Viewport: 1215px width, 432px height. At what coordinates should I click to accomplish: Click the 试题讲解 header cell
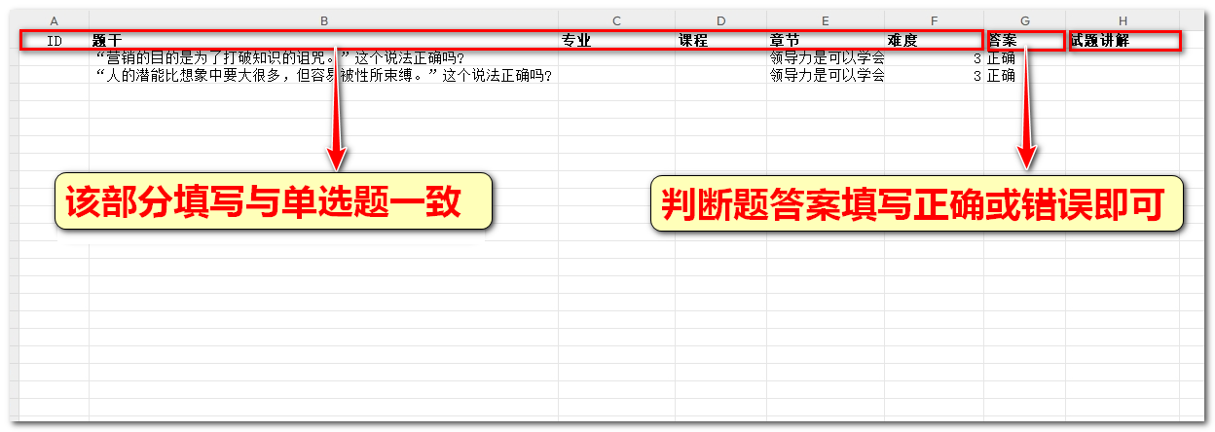pyautogui.click(x=1124, y=41)
